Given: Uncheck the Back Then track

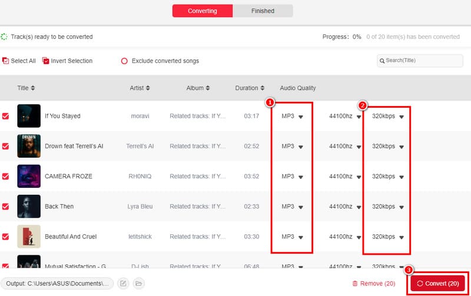Looking at the screenshot, I should tap(5, 207).
